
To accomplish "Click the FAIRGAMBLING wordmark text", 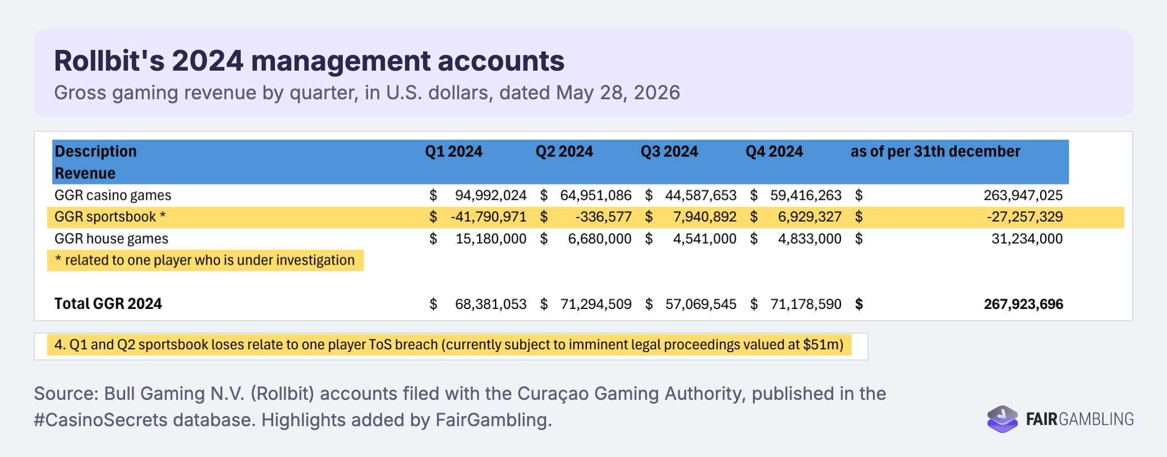I will (x=1079, y=419).
